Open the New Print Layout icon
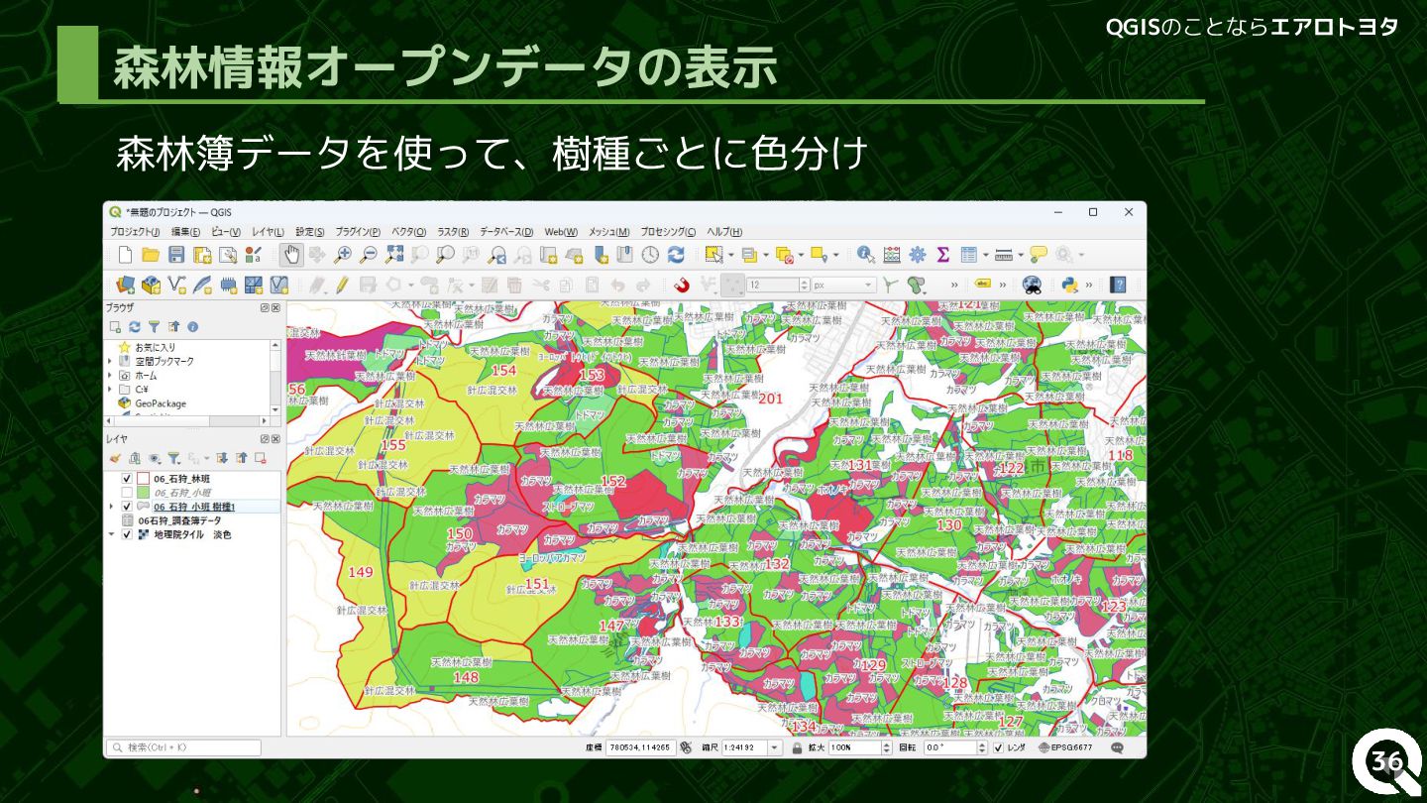The height and width of the screenshot is (803, 1427). [202, 255]
